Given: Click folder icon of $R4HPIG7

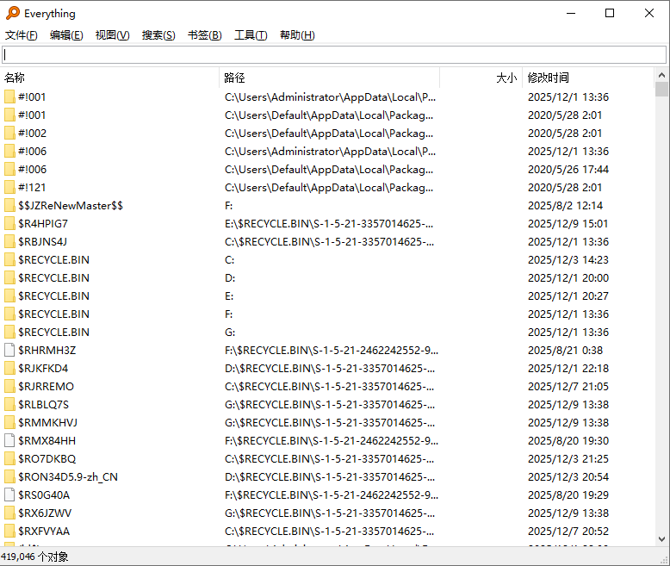Looking at the screenshot, I should pyautogui.click(x=9, y=224).
